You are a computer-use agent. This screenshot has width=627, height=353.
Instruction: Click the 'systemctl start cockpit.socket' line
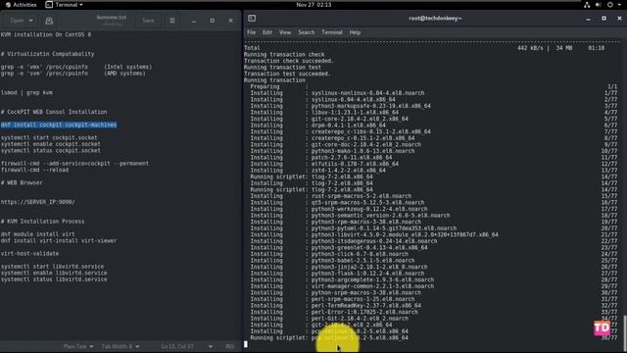pyautogui.click(x=49, y=137)
